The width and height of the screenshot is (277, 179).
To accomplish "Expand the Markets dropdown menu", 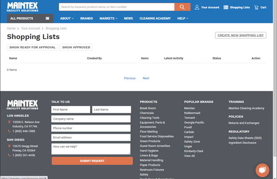I will click(x=108, y=18).
